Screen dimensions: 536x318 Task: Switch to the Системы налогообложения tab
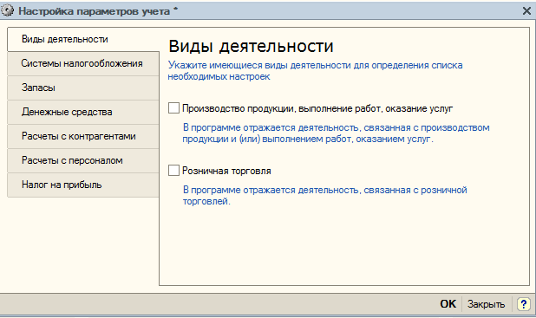coord(83,63)
